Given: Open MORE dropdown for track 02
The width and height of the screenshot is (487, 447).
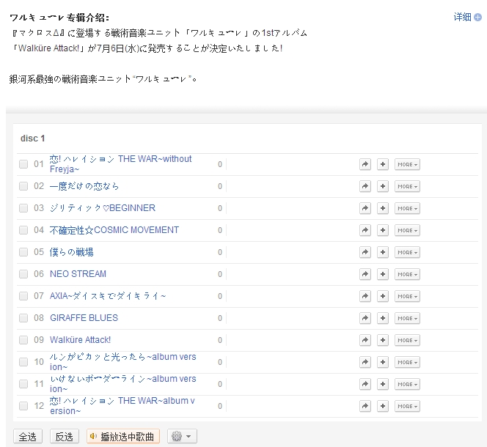Looking at the screenshot, I should (x=407, y=186).
